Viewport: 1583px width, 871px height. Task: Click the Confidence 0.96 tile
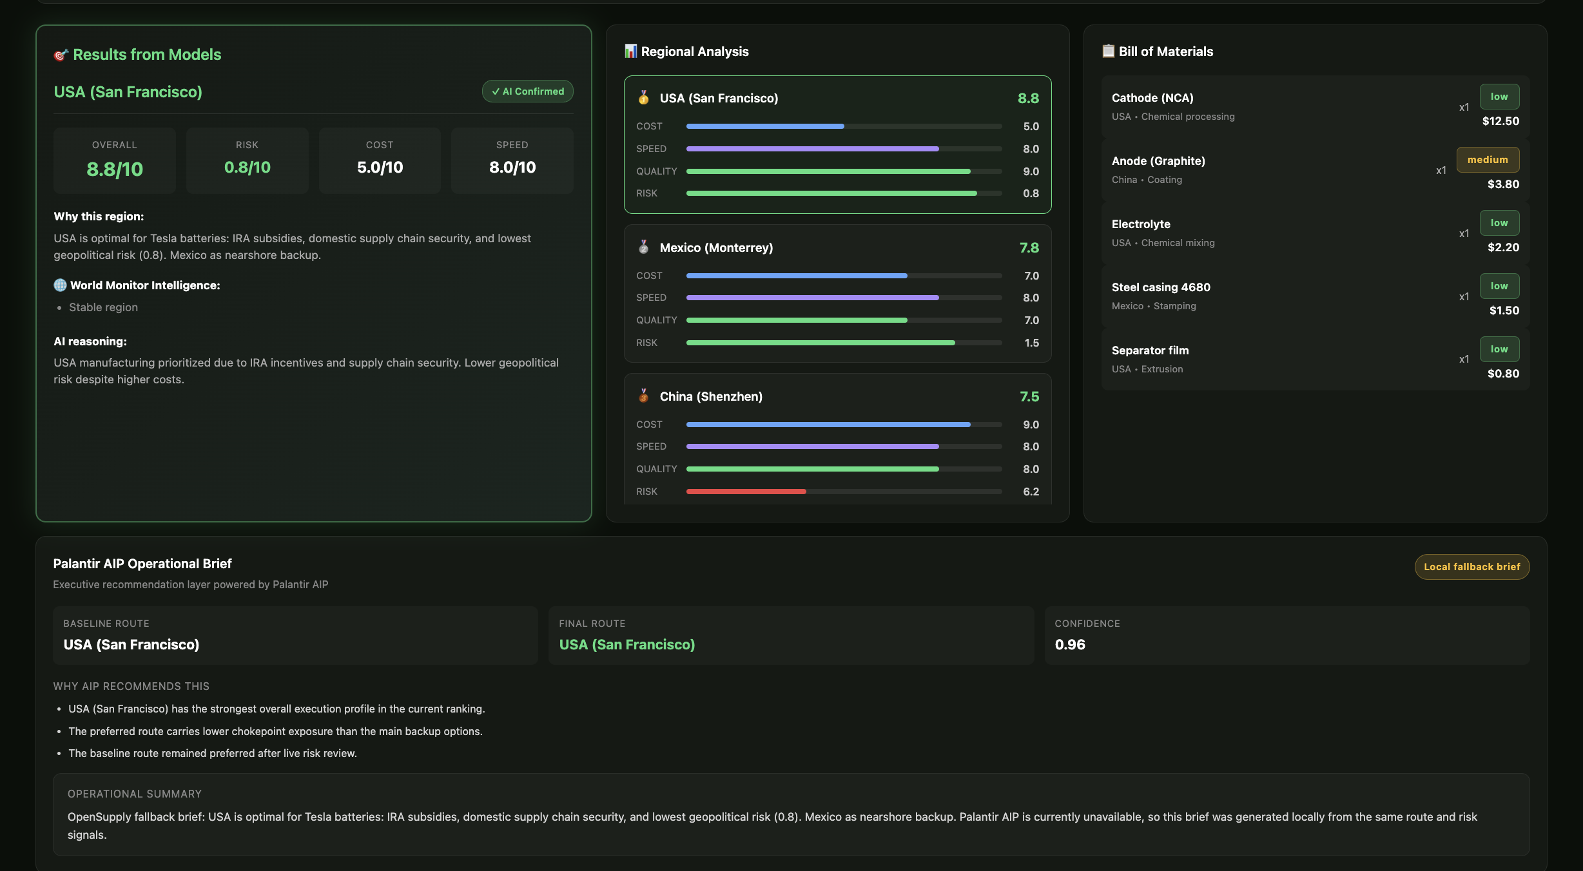coord(1286,635)
